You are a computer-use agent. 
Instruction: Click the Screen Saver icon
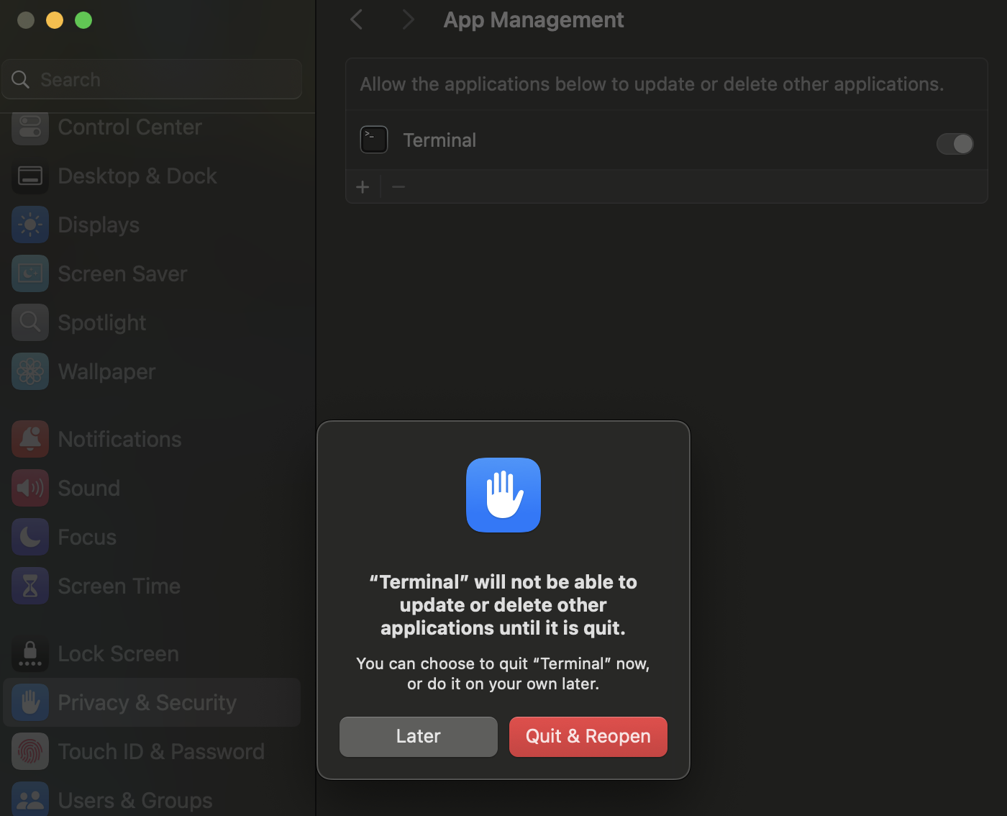click(x=30, y=273)
